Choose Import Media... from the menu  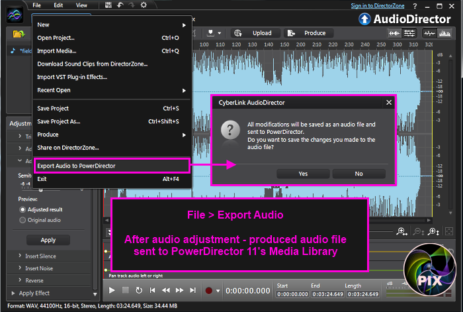[x=112, y=51]
